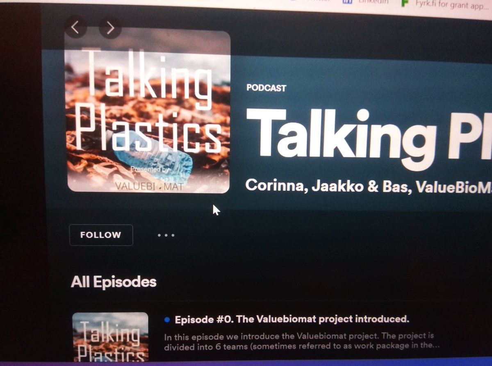Navigate back with the left chevron icon

pyautogui.click(x=75, y=27)
